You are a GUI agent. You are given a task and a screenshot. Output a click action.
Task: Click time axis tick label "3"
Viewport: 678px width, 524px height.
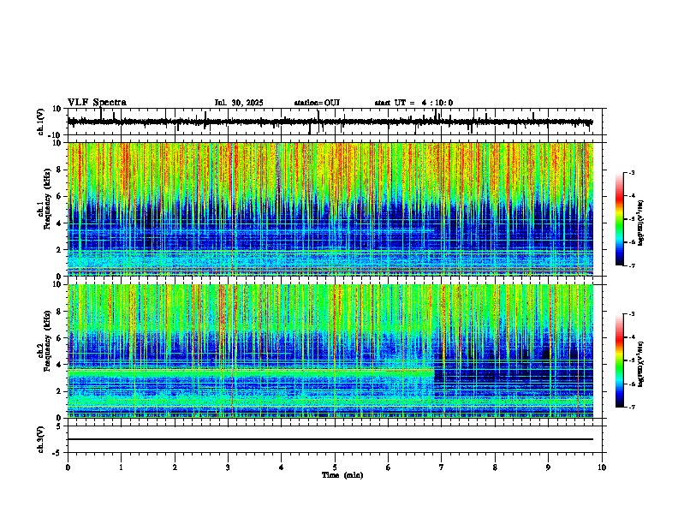pyautogui.click(x=228, y=467)
